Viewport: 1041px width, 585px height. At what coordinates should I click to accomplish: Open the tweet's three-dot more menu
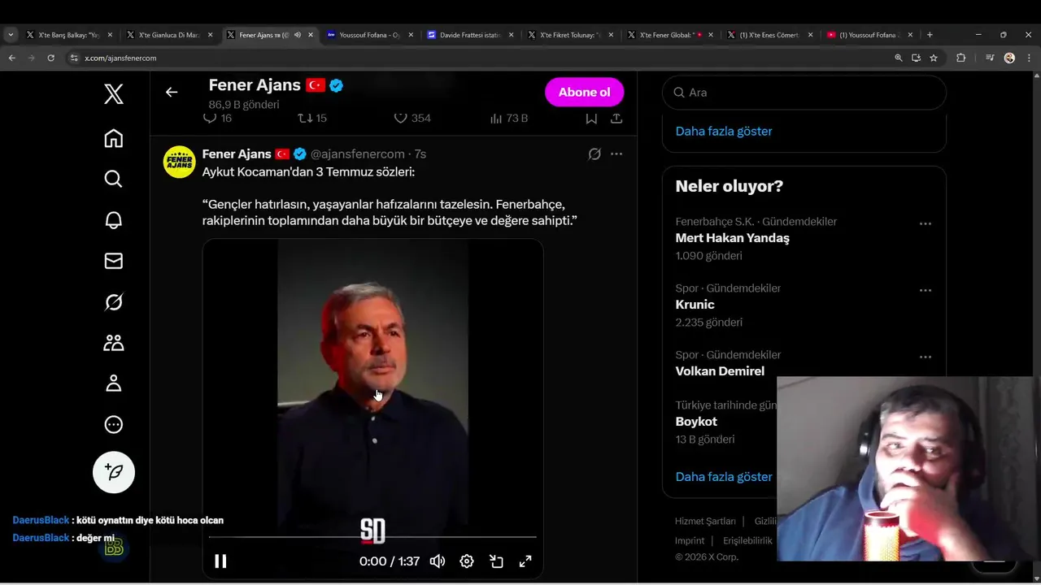click(x=616, y=154)
